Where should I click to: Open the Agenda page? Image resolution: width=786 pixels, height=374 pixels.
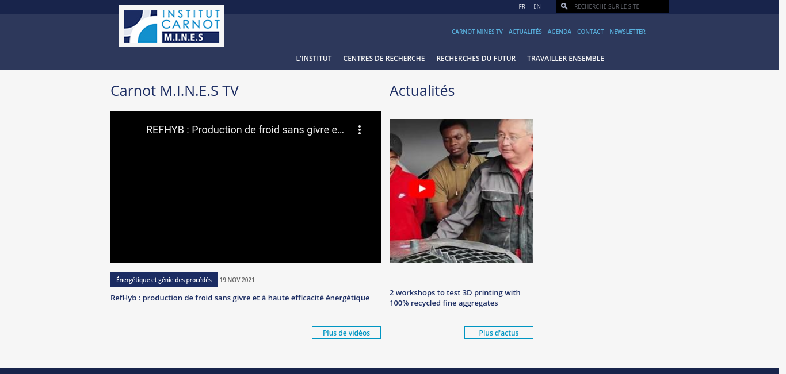point(559,32)
